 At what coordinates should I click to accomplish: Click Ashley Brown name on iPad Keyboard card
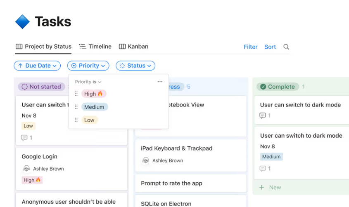tap(168, 160)
